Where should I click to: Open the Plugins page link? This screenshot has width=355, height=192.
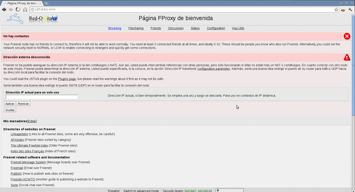tap(67, 79)
